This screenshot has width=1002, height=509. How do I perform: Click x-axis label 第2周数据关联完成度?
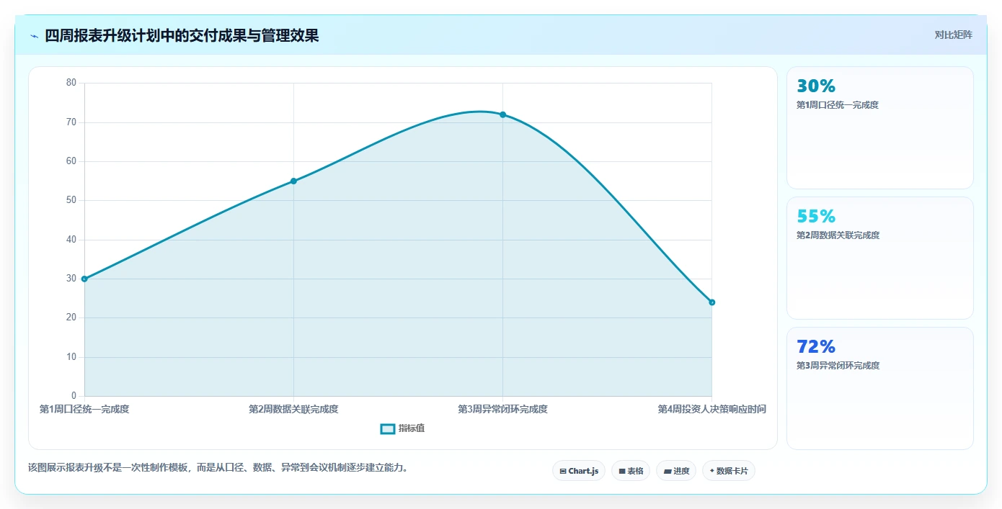pyautogui.click(x=293, y=409)
